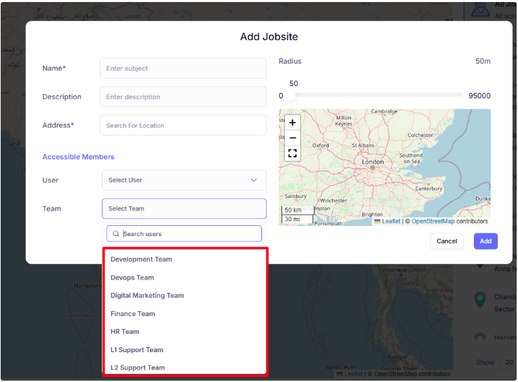Viewport: 518px width, 382px height.
Task: Click the search magnifier icon in team search
Action: coord(116,234)
